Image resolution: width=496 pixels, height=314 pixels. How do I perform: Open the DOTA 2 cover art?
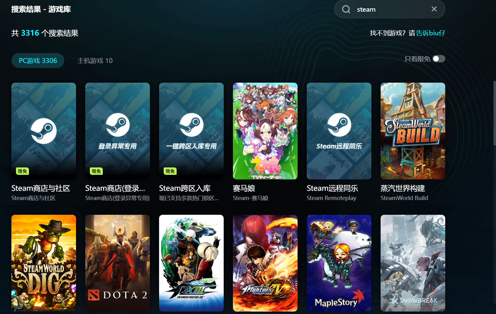click(x=118, y=263)
